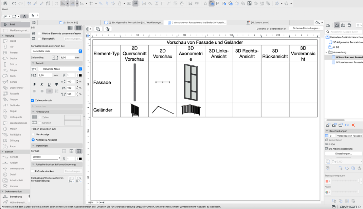Select 3D Allgemeine Perspektive in navigator
Viewport: 363px width, 209px height.
point(346,42)
